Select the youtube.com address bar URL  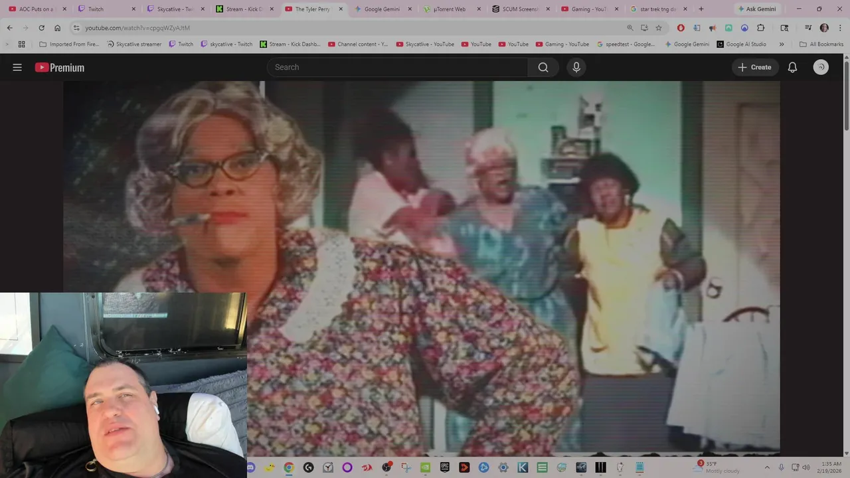(137, 28)
